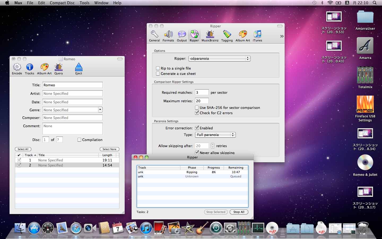Screen dimensions: 382x239
Task: Uncheck track 1 in Romeo track list
Action: tap(19, 160)
